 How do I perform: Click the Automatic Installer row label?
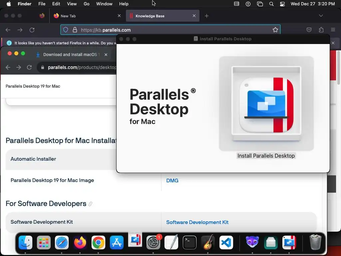pyautogui.click(x=33, y=159)
